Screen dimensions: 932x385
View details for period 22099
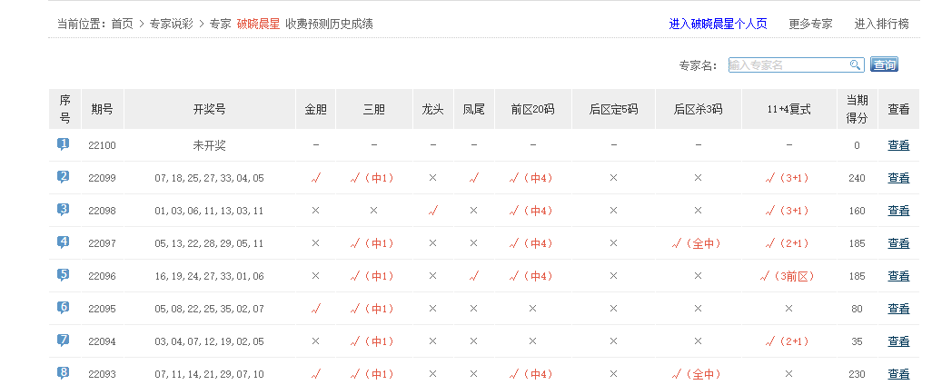pyautogui.click(x=897, y=178)
